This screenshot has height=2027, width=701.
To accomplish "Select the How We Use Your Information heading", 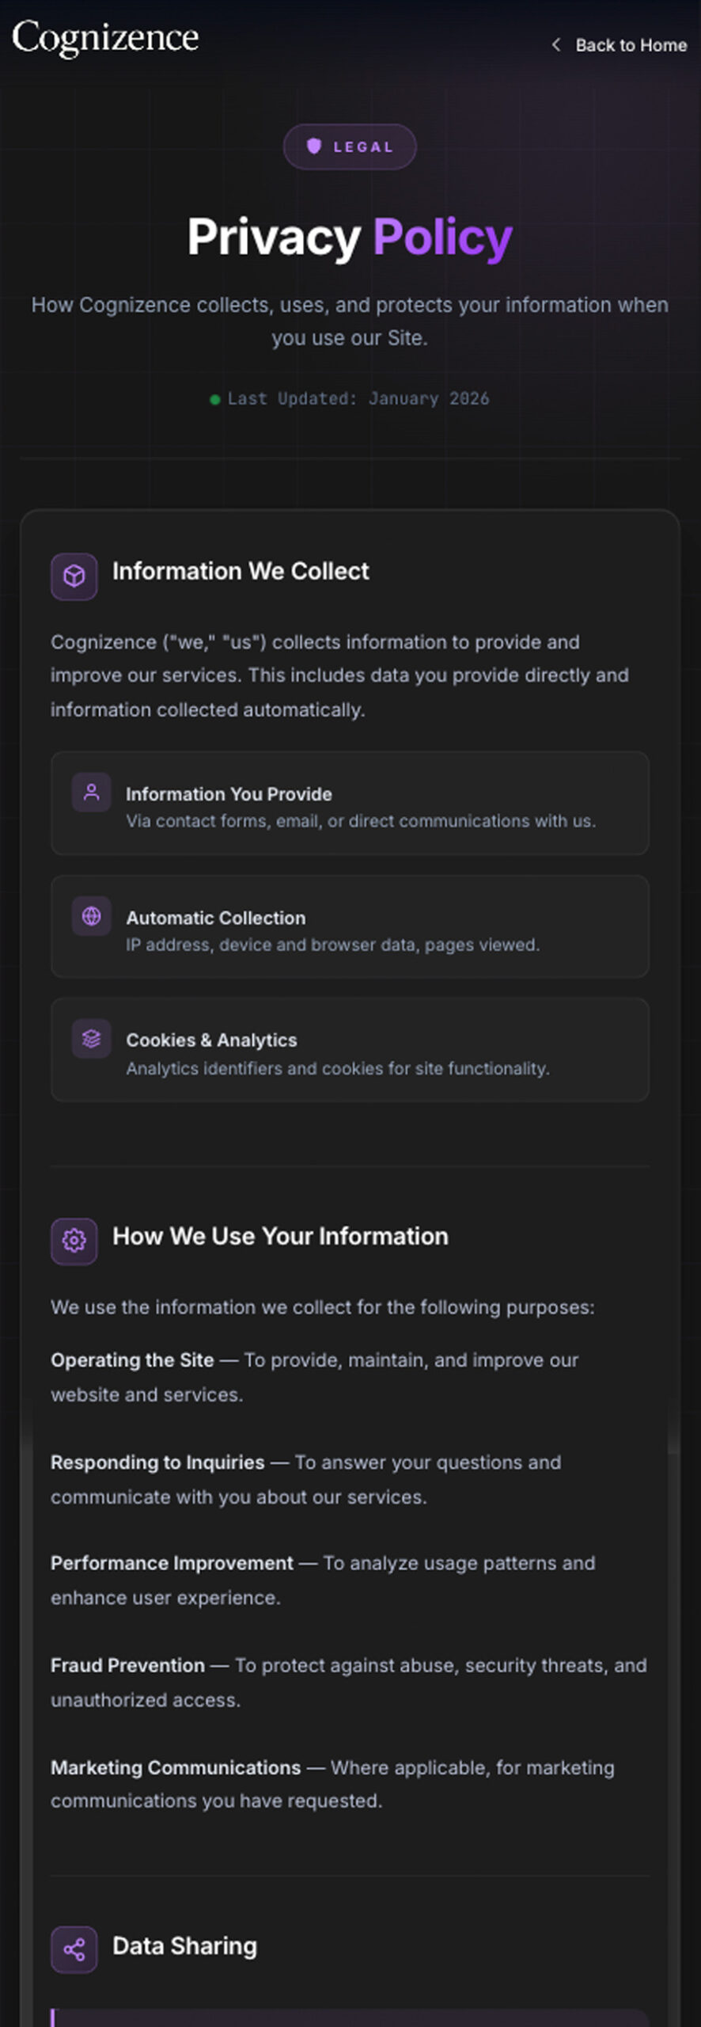I will (x=280, y=1236).
